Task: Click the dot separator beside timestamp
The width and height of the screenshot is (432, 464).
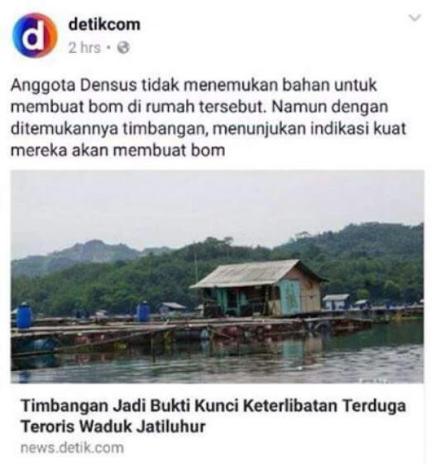Action: click(x=109, y=47)
